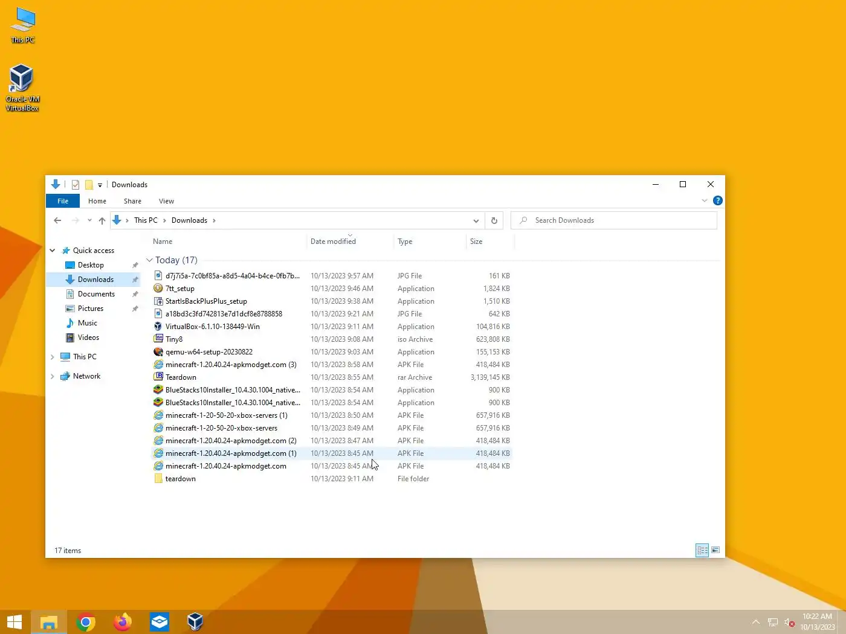
Task: Collapse the Today (17) group
Action: [x=149, y=260]
